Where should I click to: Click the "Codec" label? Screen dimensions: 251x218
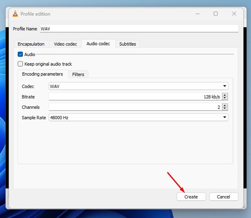coord(28,86)
